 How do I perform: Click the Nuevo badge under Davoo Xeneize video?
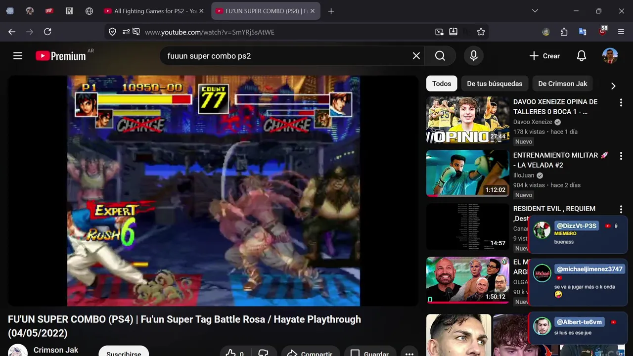524,141
